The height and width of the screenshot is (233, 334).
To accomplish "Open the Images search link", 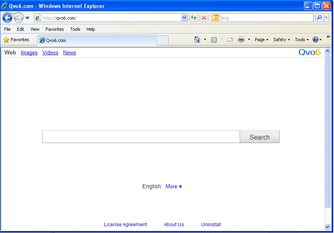I will (x=29, y=53).
